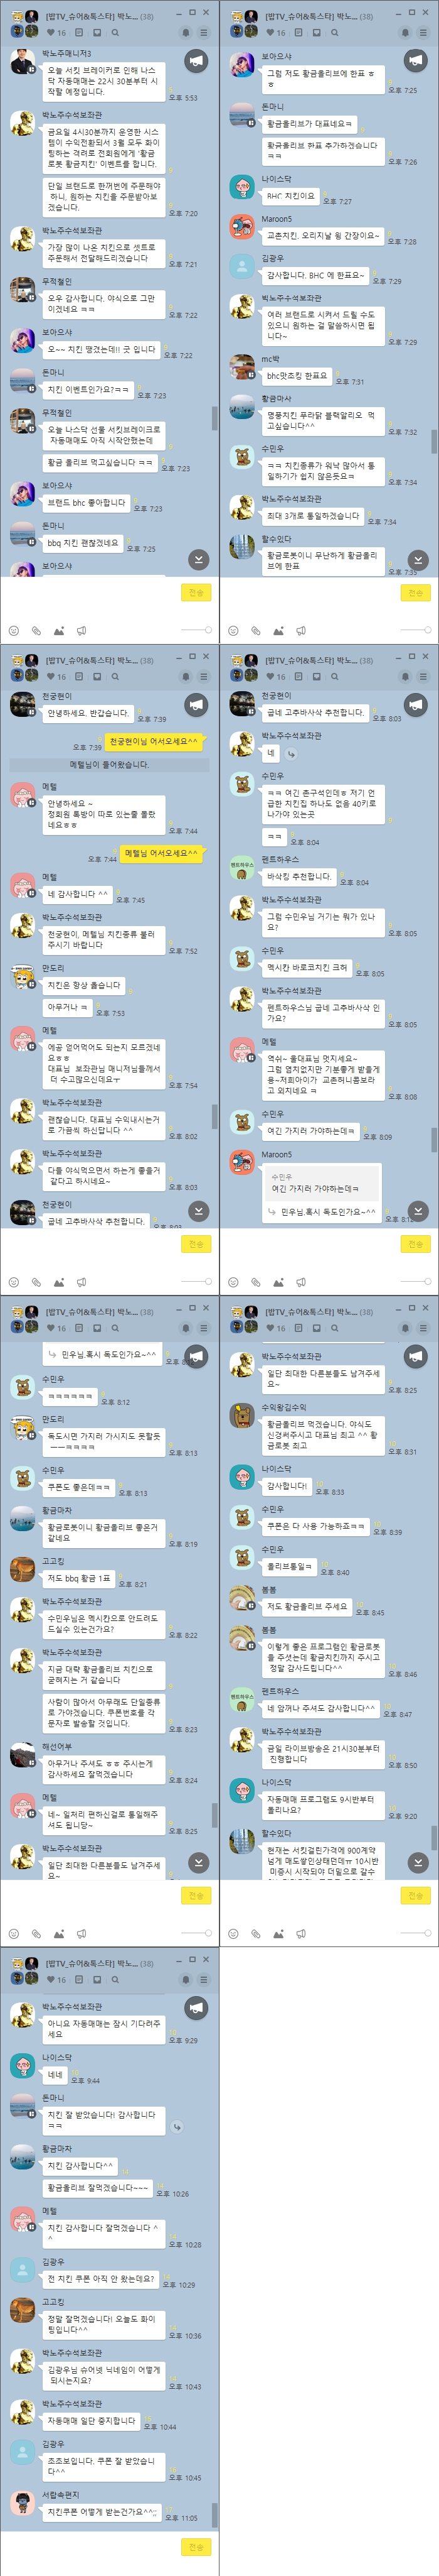The image size is (439, 2576).
Task: Click scroll-to-bottom arrow near 메텔 치킨종류 chat
Action: point(199,1211)
